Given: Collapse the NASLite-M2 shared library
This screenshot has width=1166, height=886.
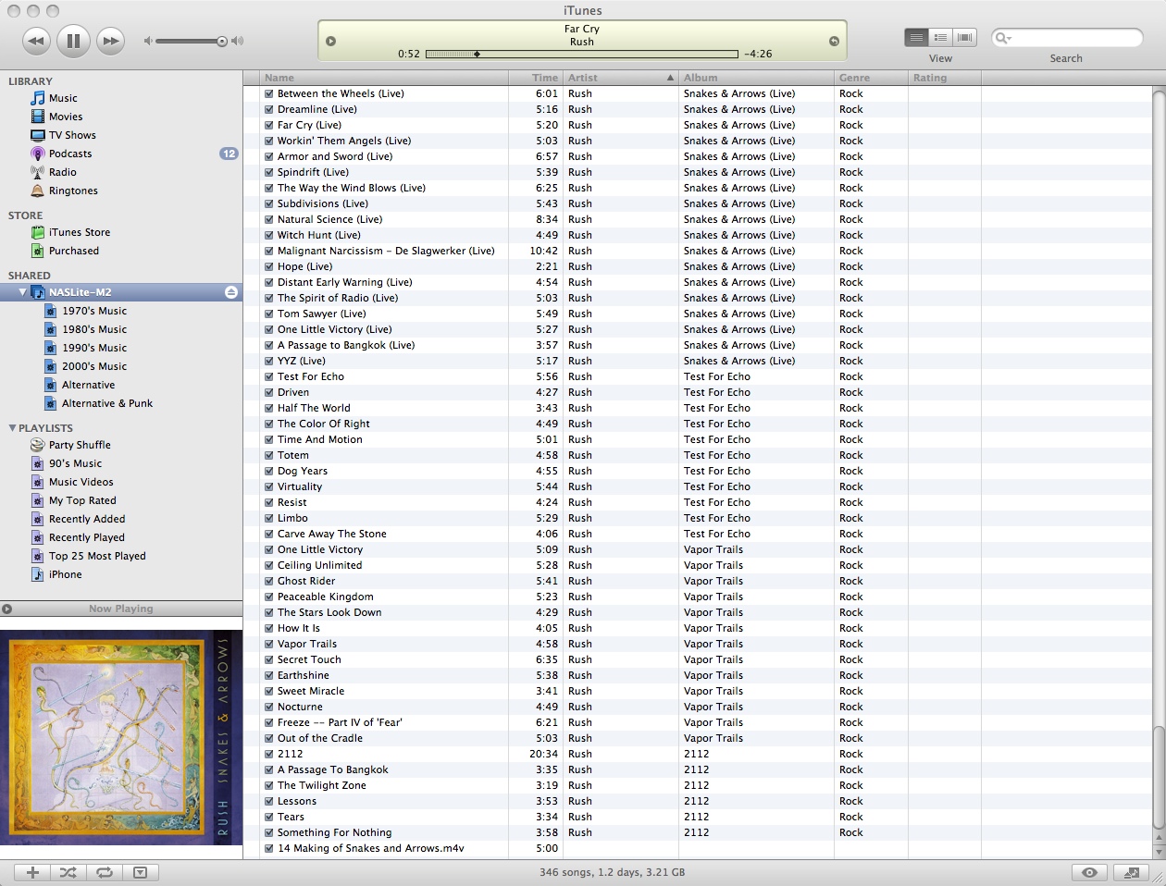Looking at the screenshot, I should coord(22,292).
